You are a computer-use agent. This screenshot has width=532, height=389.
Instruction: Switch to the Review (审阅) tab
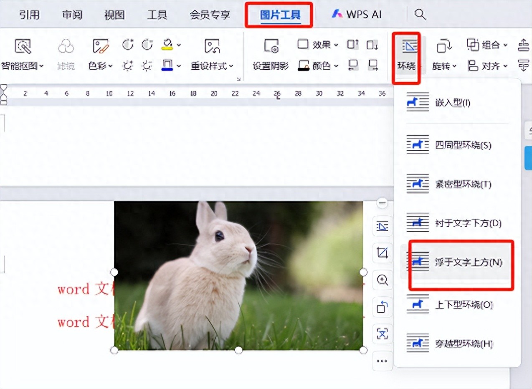point(72,15)
